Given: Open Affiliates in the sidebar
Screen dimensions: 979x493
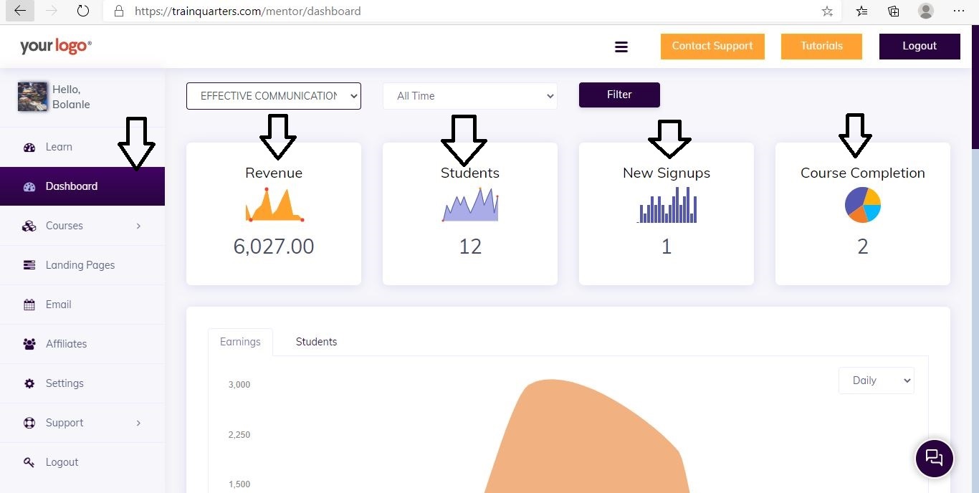Looking at the screenshot, I should [82, 344].
